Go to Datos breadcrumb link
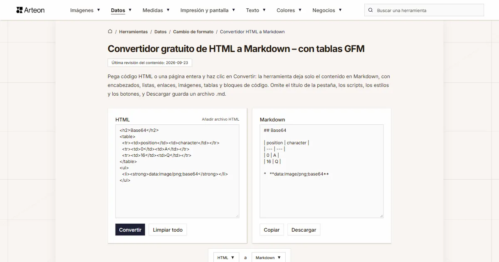The height and width of the screenshot is (262, 499). pyautogui.click(x=161, y=32)
